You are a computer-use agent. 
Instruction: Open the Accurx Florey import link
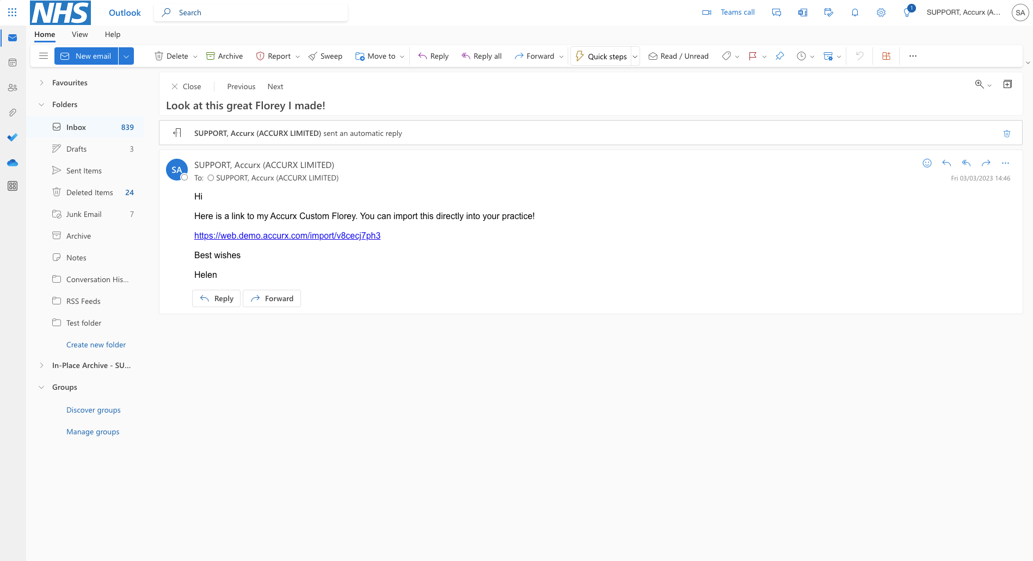click(x=287, y=235)
